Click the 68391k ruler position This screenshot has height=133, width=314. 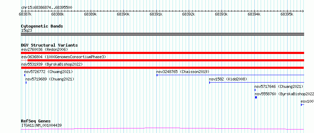(156, 14)
